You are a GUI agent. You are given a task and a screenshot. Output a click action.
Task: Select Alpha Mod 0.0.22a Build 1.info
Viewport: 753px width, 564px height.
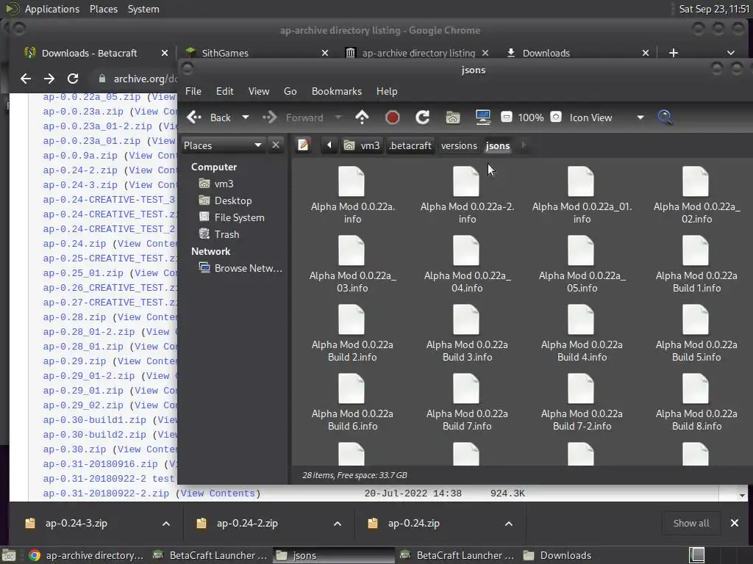[696, 264]
